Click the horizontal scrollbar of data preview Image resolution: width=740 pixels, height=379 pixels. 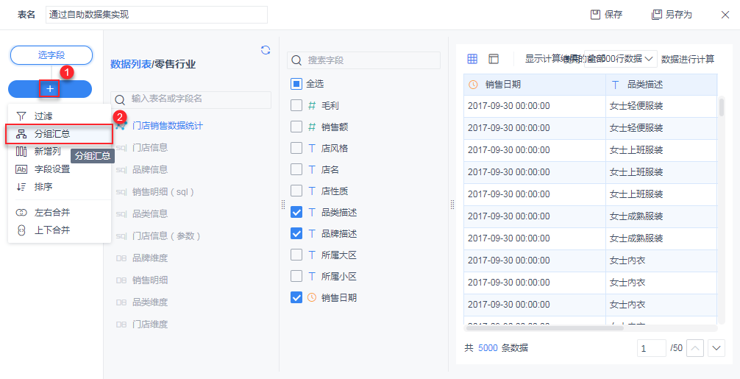tap(544, 327)
